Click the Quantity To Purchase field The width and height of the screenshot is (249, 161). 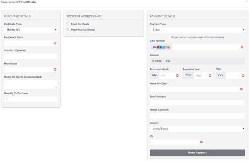31,99
